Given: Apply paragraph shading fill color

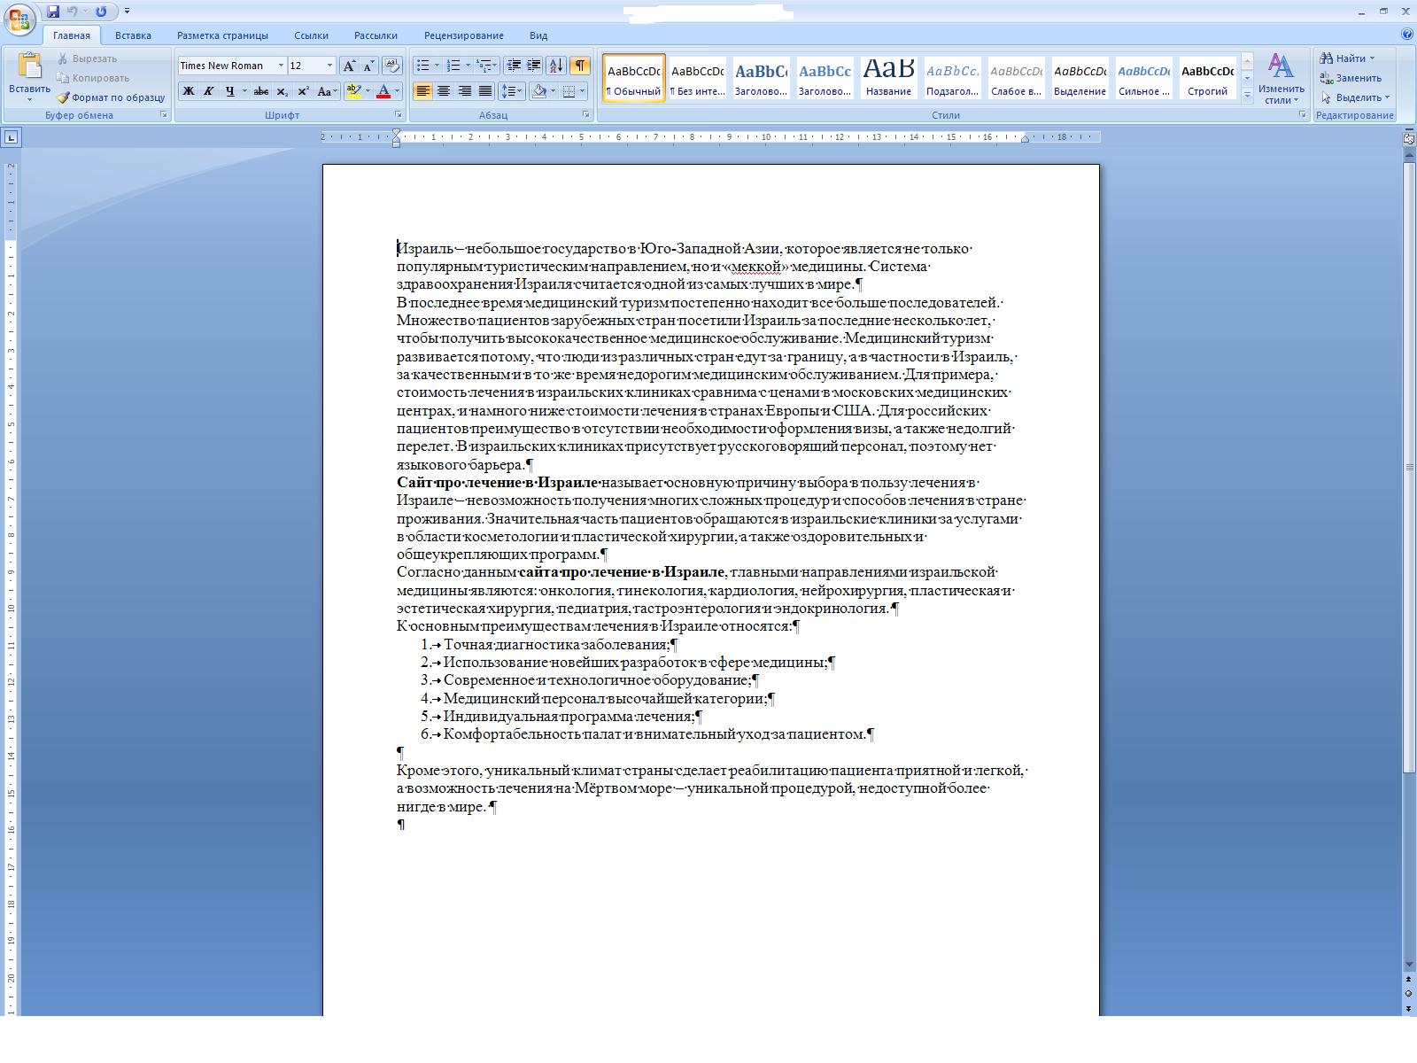Looking at the screenshot, I should click(x=538, y=91).
